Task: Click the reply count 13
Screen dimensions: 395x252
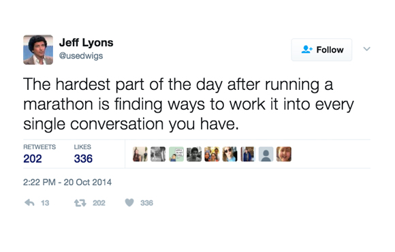Action: click(x=45, y=203)
